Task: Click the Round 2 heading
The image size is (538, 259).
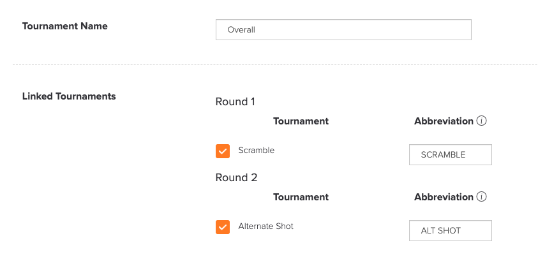Action: (x=236, y=178)
